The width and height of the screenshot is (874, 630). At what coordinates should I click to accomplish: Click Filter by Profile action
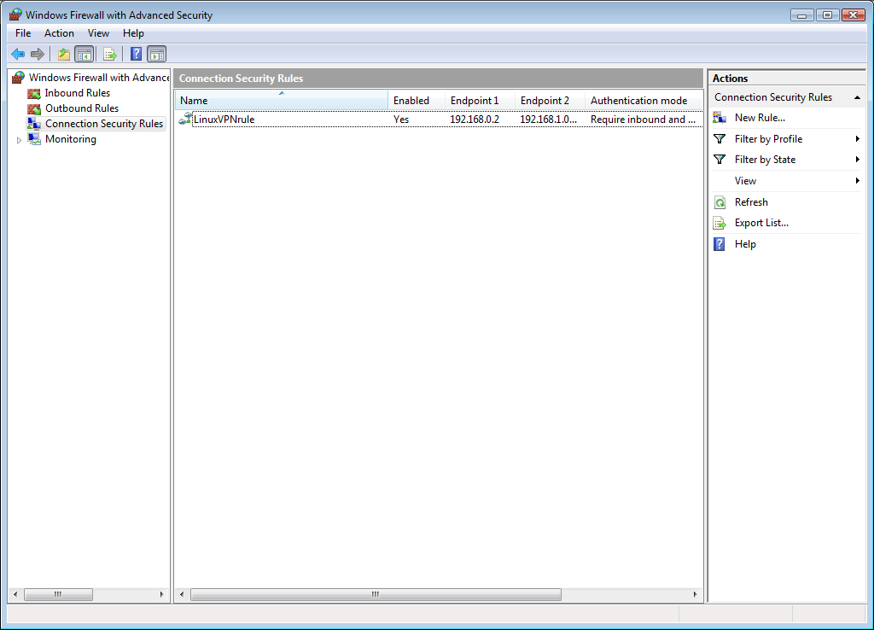[x=769, y=139]
